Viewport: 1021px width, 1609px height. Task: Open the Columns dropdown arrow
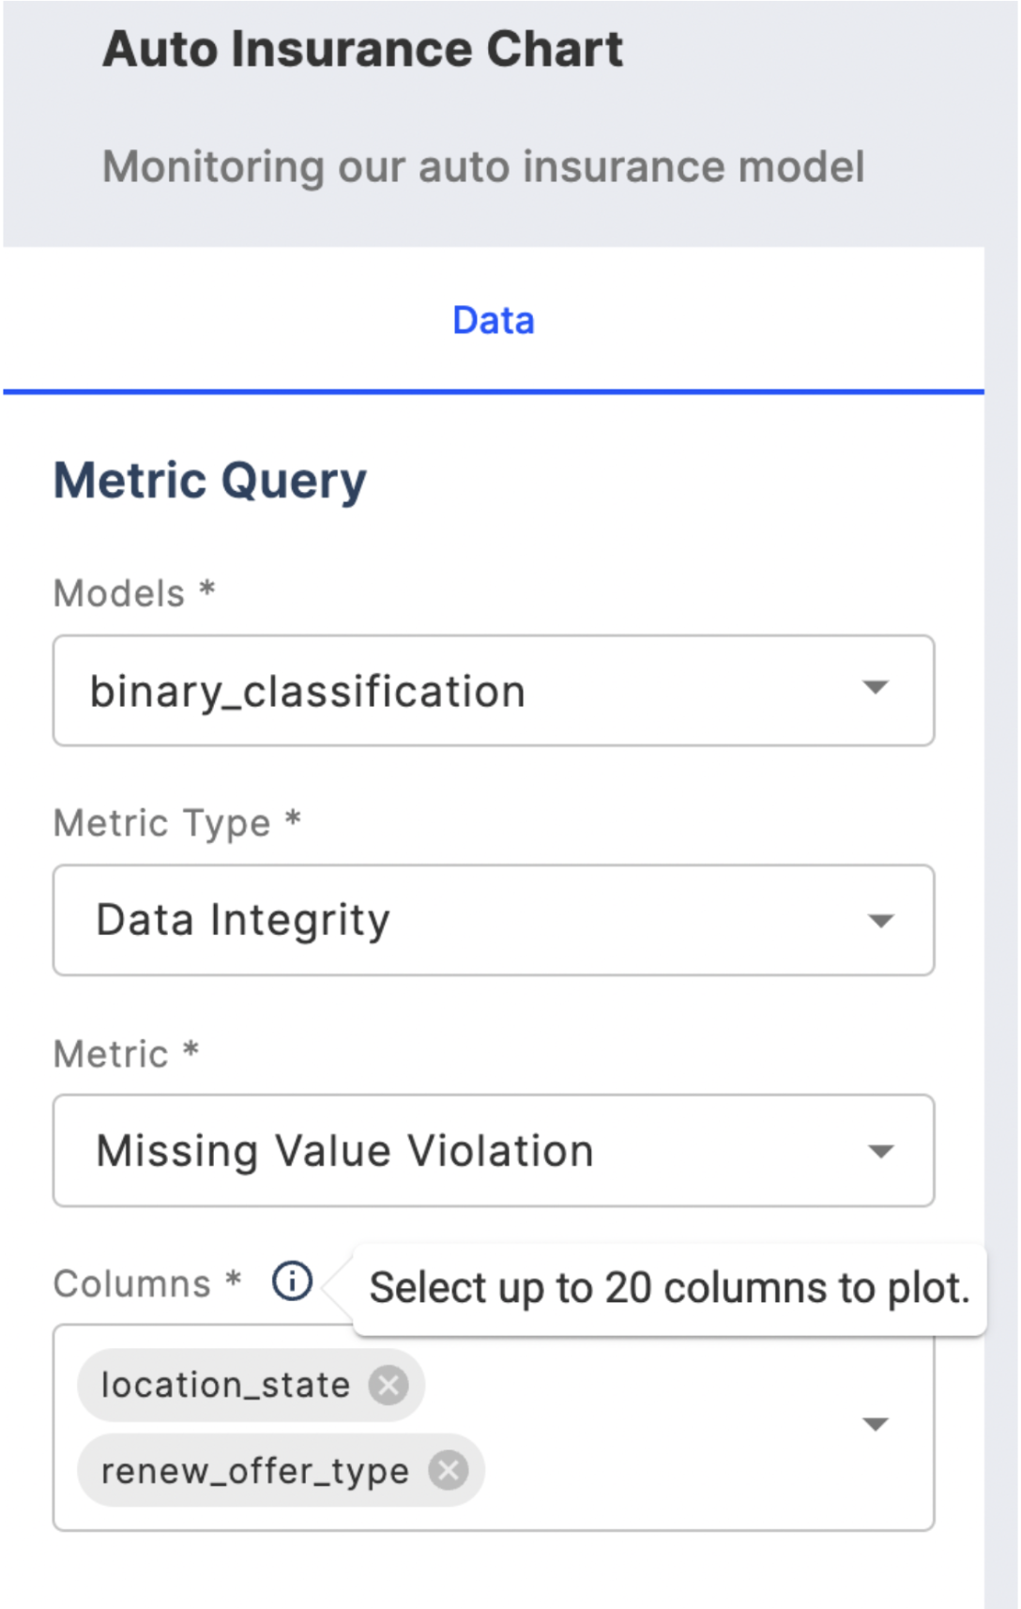[876, 1425]
